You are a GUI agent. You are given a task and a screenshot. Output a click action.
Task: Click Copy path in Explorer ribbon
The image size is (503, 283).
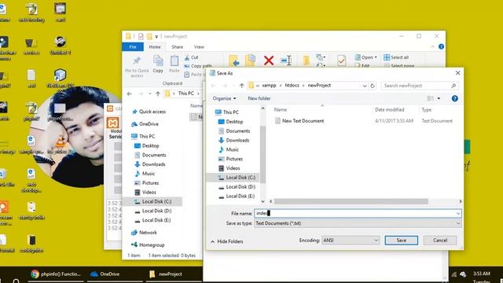pos(198,66)
